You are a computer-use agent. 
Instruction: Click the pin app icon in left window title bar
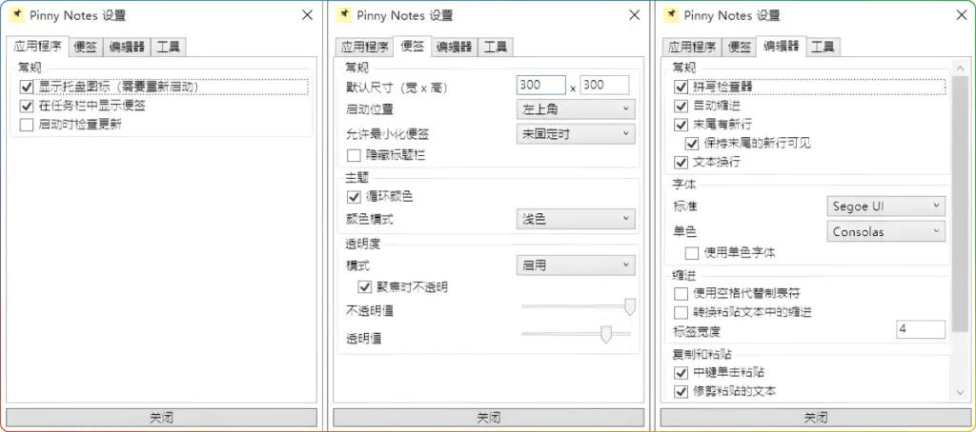(x=17, y=15)
